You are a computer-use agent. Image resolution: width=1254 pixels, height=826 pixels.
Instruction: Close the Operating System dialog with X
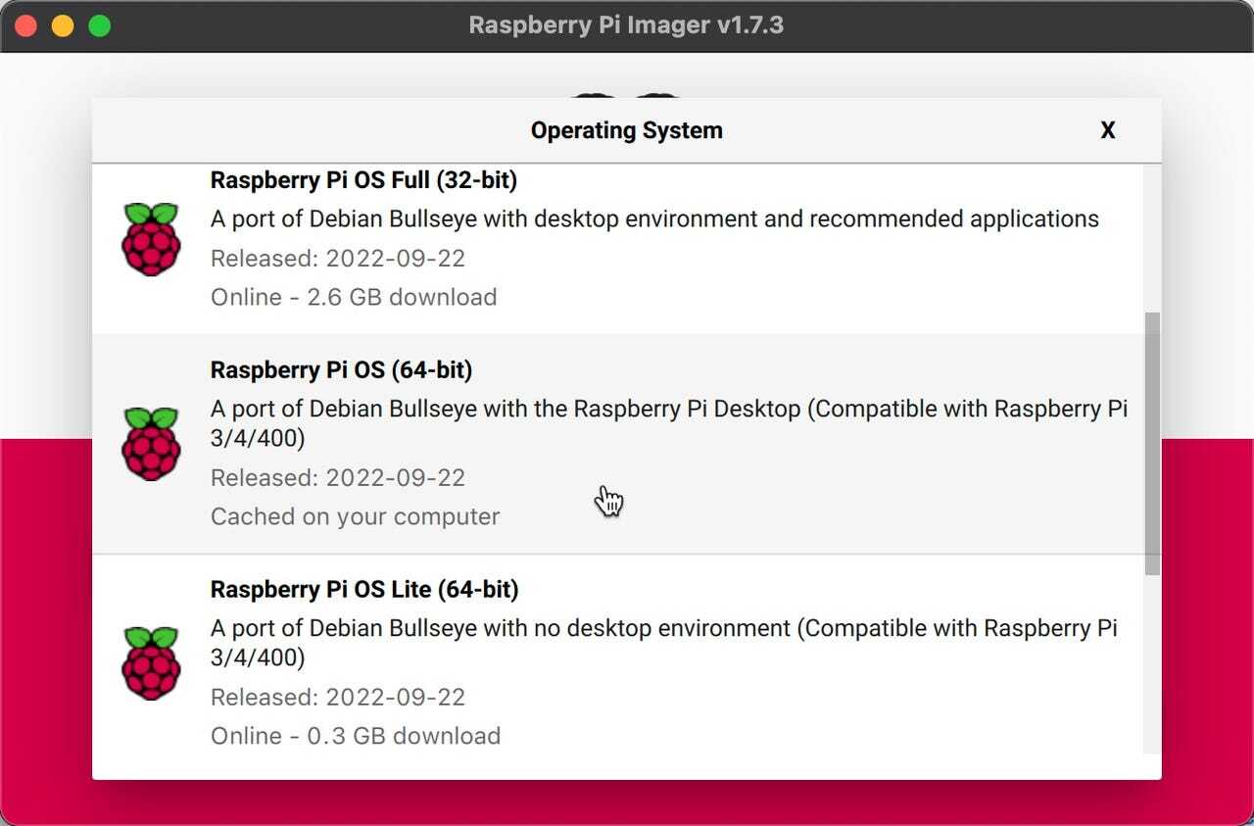click(1107, 130)
